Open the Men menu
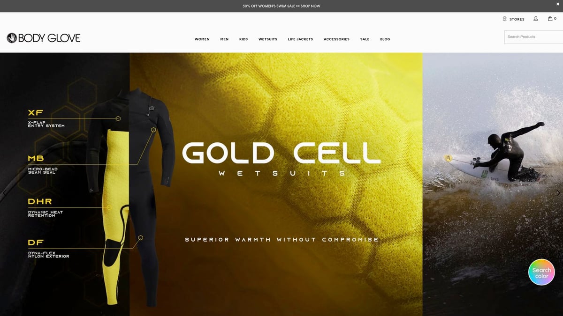The image size is (563, 316). pos(224,39)
